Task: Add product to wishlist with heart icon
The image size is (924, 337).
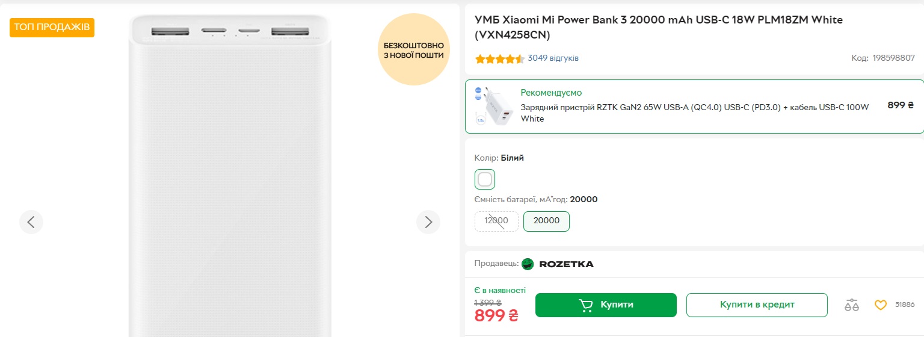Action: 881,305
